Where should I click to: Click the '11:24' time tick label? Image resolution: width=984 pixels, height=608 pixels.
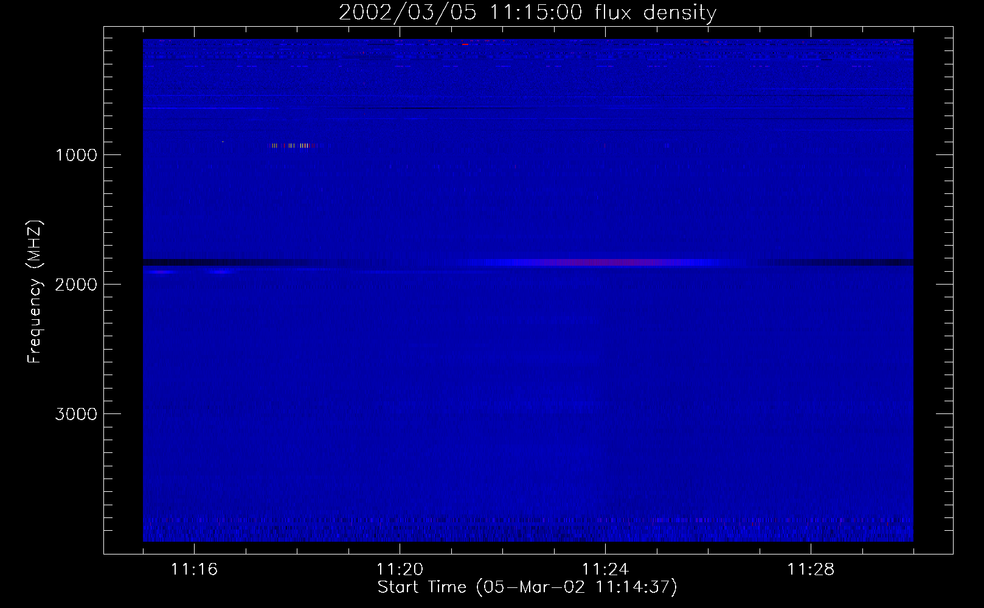point(605,570)
